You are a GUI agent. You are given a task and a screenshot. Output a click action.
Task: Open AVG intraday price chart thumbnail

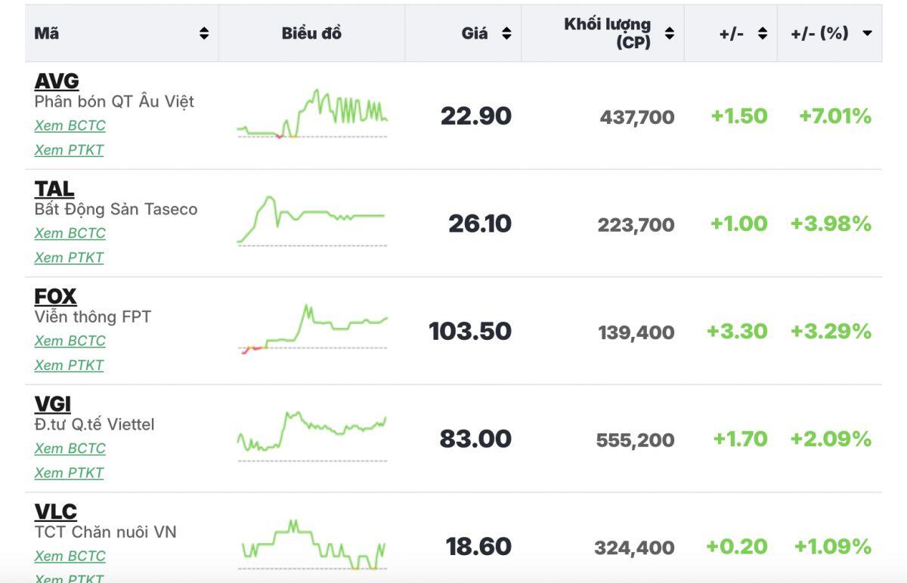[312, 115]
